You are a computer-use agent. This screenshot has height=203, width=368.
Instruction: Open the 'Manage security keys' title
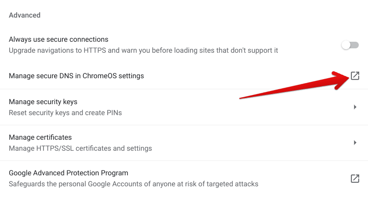tap(43, 102)
